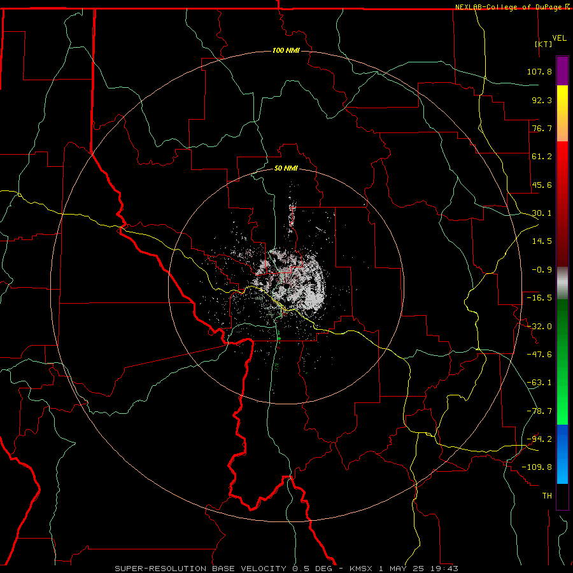Click the gray near-zero segment of the color bar
Screen dimensions: 573x573
click(x=562, y=283)
